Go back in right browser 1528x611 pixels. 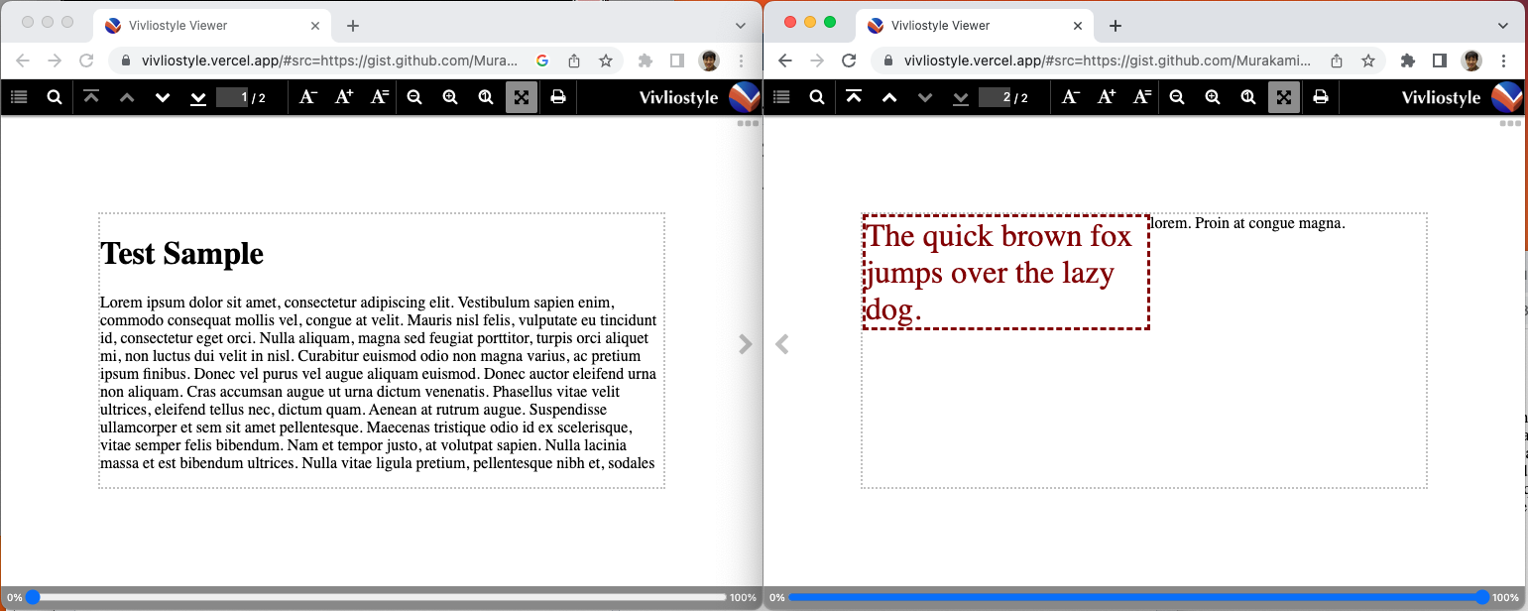pos(785,61)
